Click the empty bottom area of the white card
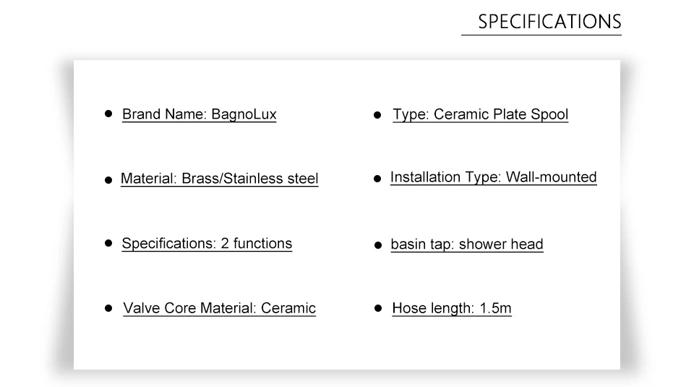The width and height of the screenshot is (694, 387). click(x=347, y=346)
